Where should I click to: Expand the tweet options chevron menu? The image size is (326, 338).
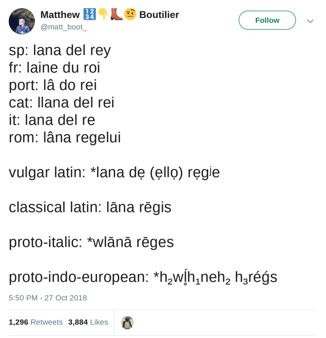pos(310,21)
